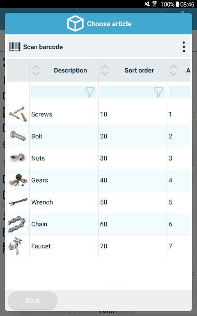197x316 pixels.
Task: Toggle sort arrows for Sort order column
Action: [x=105, y=70]
